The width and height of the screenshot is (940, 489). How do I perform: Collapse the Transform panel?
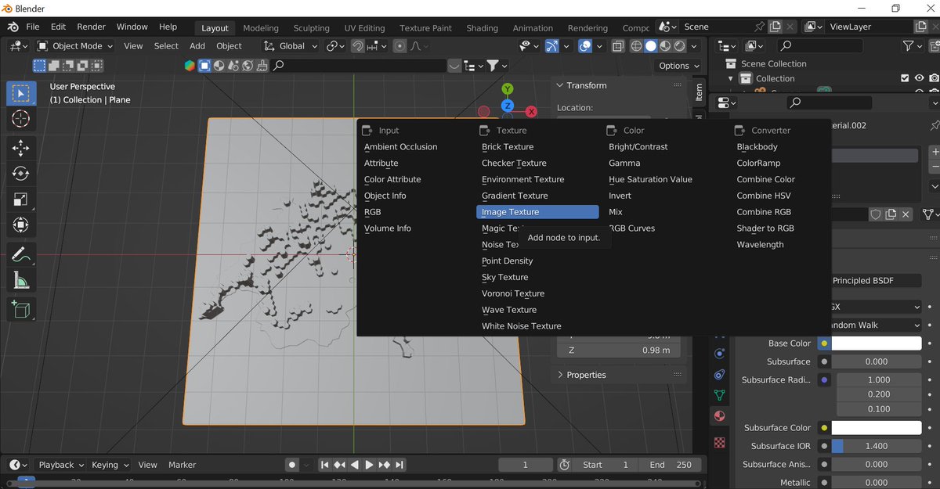[559, 85]
